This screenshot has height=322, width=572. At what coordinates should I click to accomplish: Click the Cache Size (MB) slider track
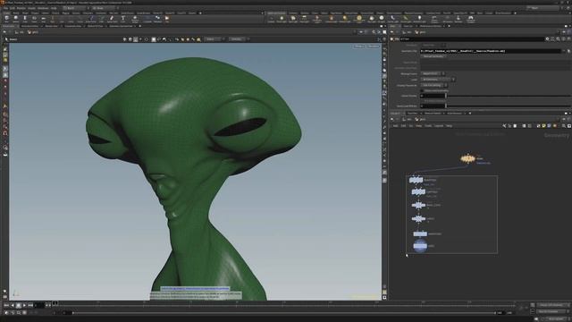point(509,106)
